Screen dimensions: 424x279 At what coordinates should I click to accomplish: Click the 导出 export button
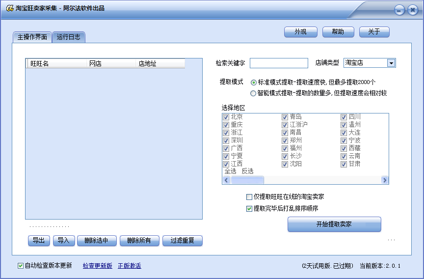(39, 241)
